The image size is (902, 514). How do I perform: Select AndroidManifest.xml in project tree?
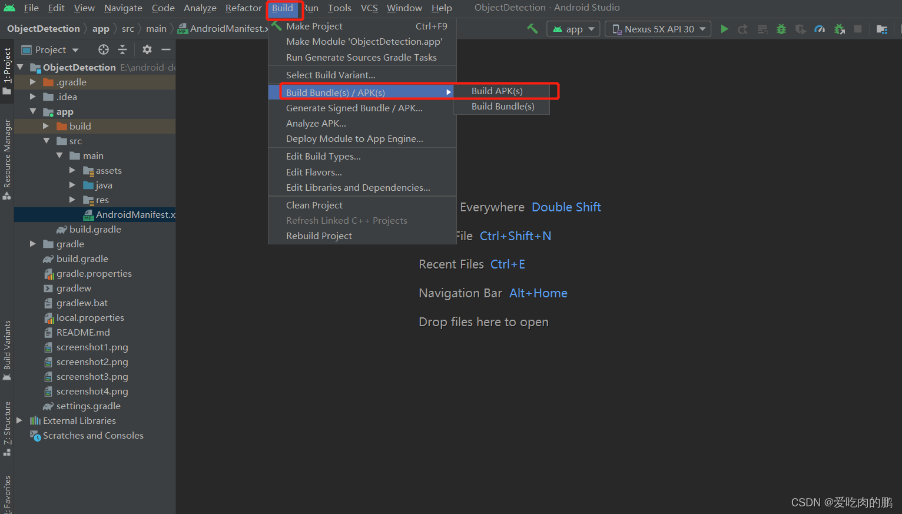(95, 214)
